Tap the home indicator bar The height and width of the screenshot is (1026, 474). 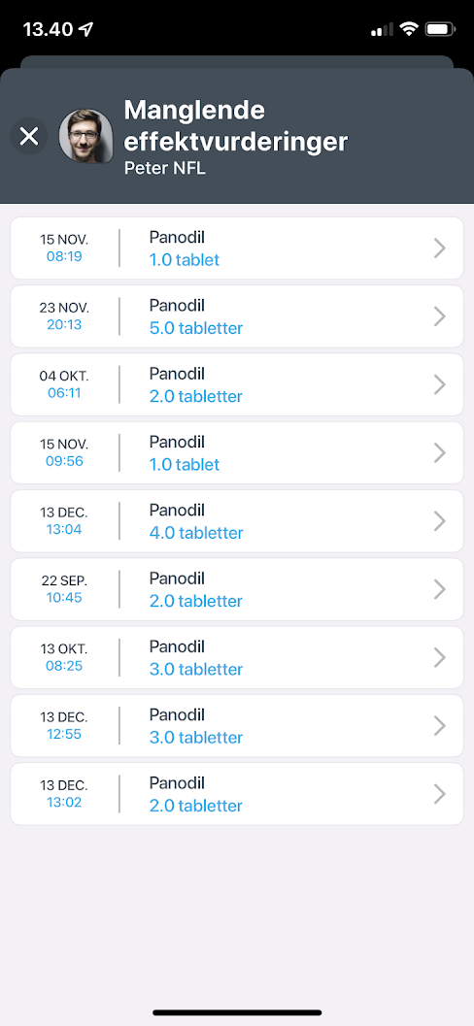(x=237, y=1012)
